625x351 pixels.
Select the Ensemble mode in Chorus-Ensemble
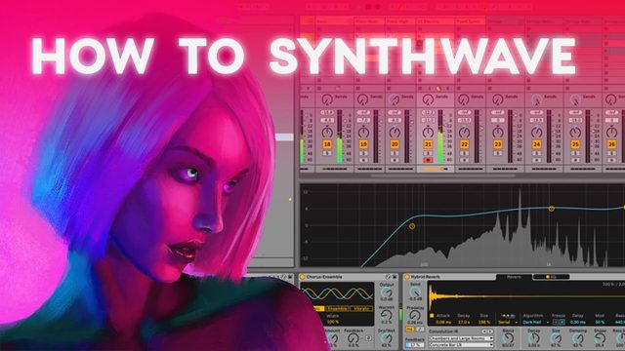tap(337, 309)
